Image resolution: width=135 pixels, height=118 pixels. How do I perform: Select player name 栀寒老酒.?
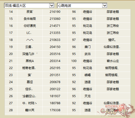pos(29,68)
